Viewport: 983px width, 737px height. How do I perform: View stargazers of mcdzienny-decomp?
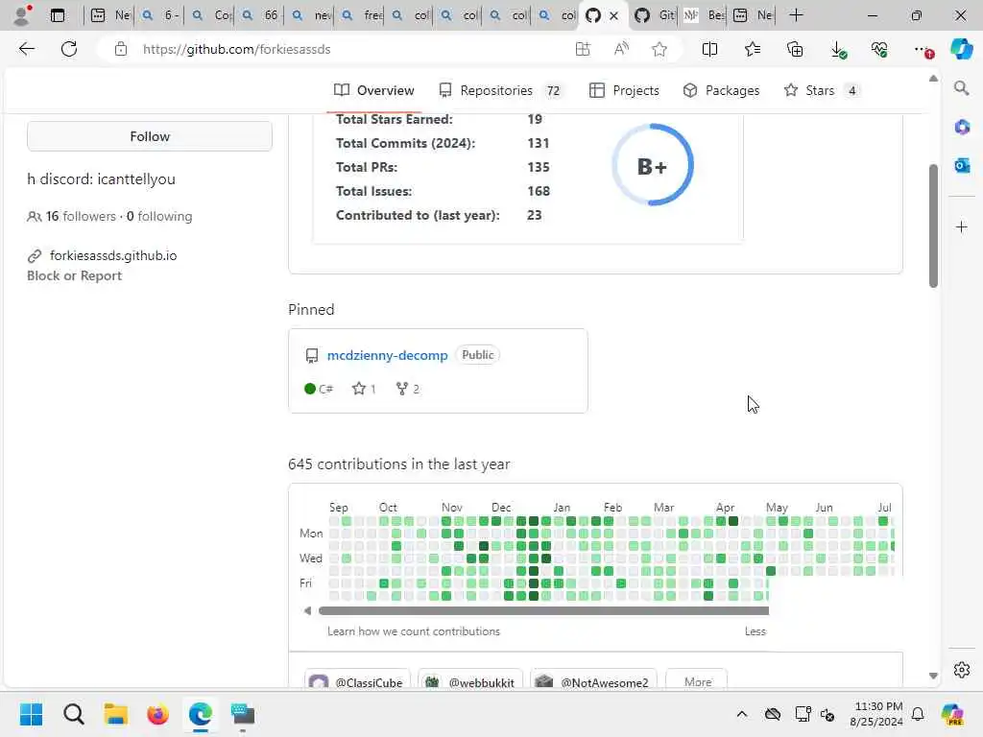click(x=364, y=389)
